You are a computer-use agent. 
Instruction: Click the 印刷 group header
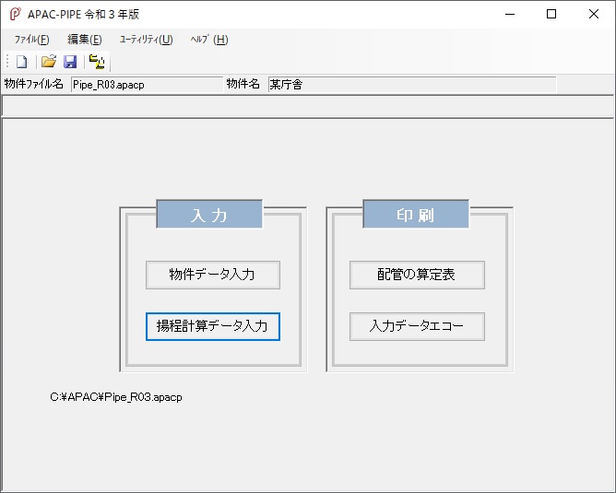coord(416,215)
